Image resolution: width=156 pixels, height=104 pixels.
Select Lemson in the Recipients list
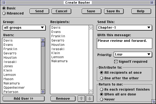pos(70,57)
